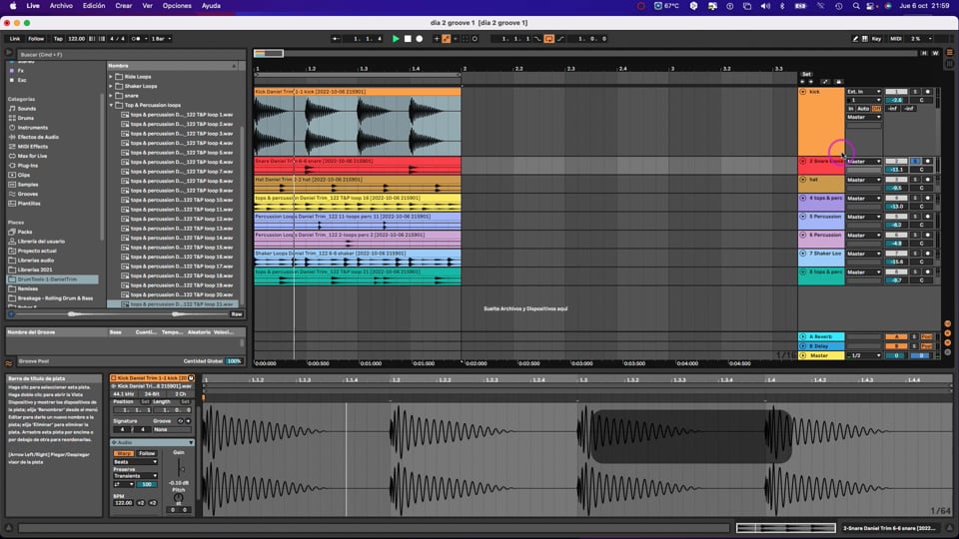Halve the clip BPM with ÷2

pyautogui.click(x=141, y=503)
